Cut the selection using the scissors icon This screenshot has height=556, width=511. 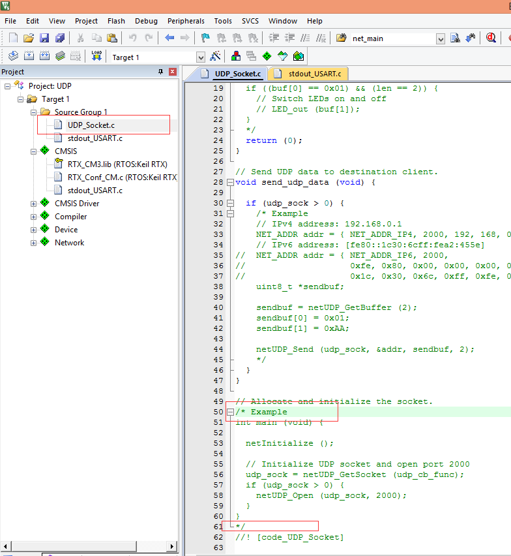[x=81, y=38]
